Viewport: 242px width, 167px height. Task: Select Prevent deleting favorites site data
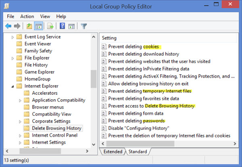click(144, 98)
